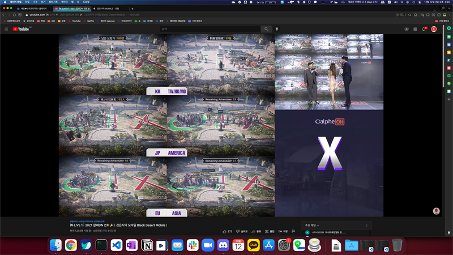The height and width of the screenshot is (255, 453).
Task: Open the notifications bell
Action: (424, 29)
